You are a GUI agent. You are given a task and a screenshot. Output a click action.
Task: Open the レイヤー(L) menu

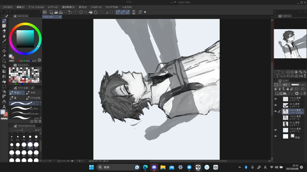[x=53, y=7]
